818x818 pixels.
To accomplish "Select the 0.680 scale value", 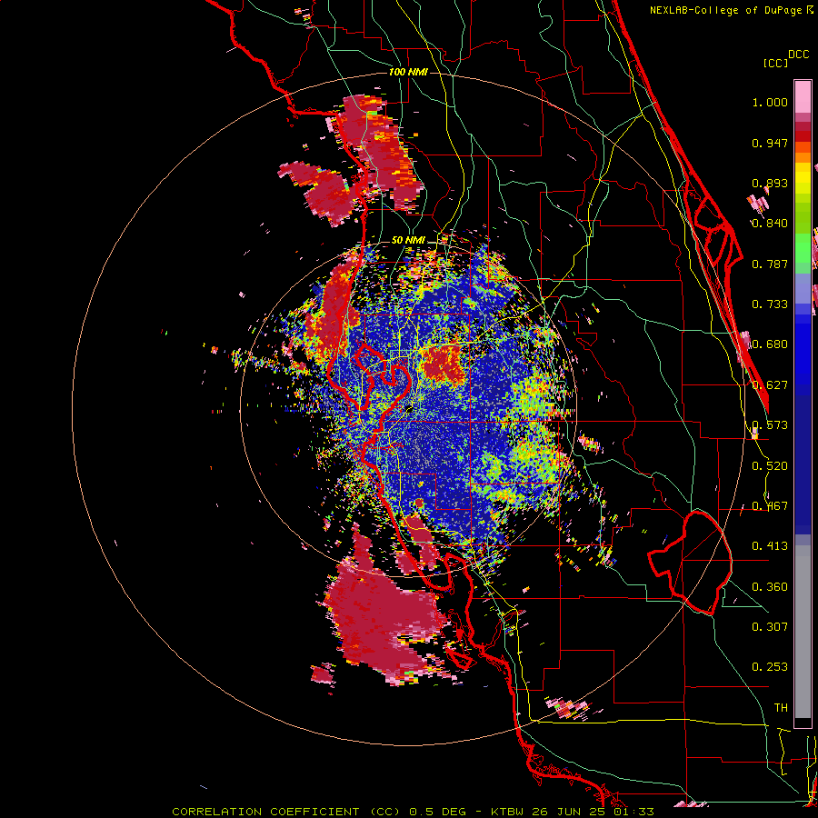I will click(770, 344).
